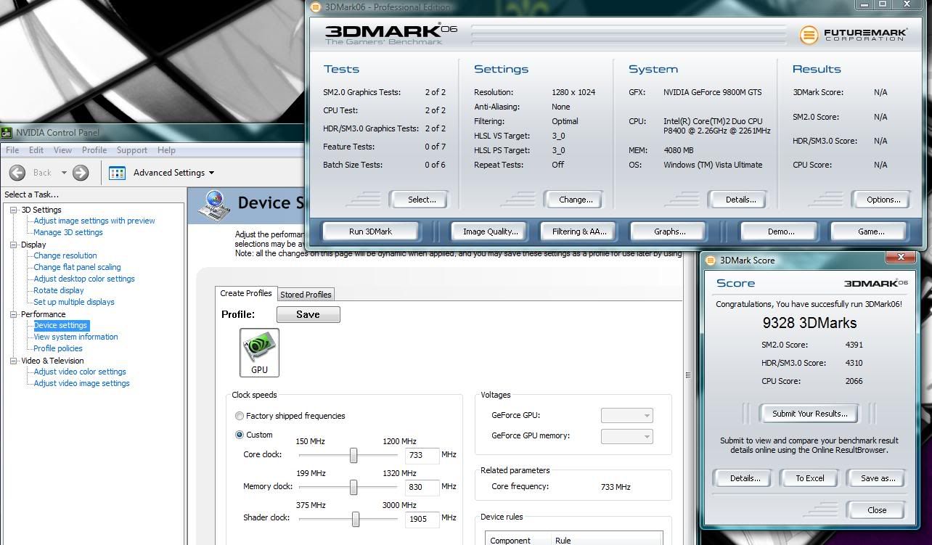Open Set up multiple displays
Viewport: 932px width, 545px height.
click(x=74, y=302)
